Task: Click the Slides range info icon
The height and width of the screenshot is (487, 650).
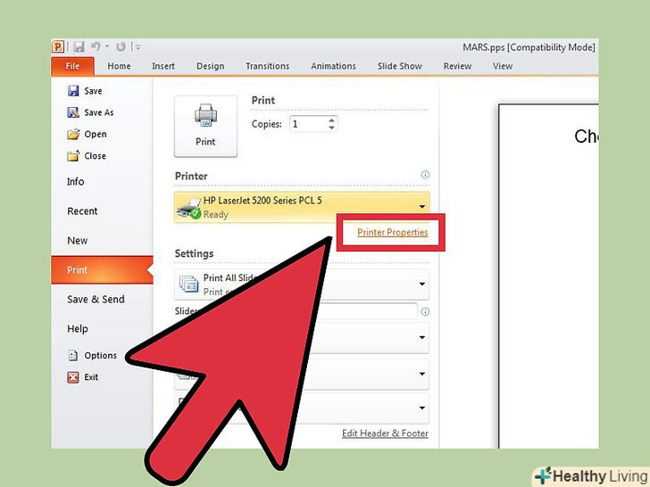Action: coord(425,312)
